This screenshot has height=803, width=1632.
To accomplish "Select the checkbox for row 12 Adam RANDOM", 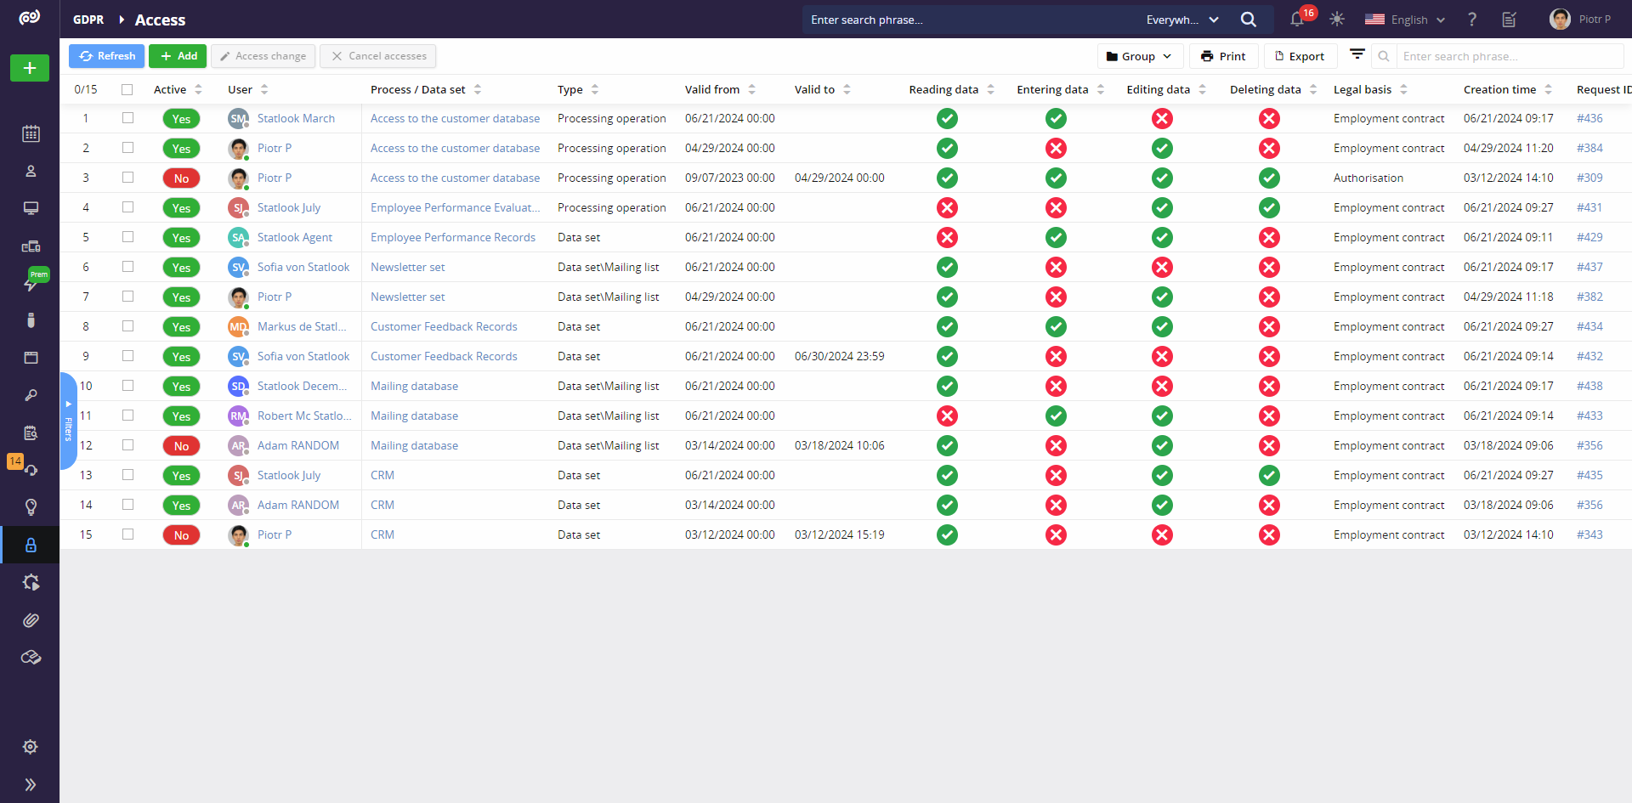I will (127, 445).
